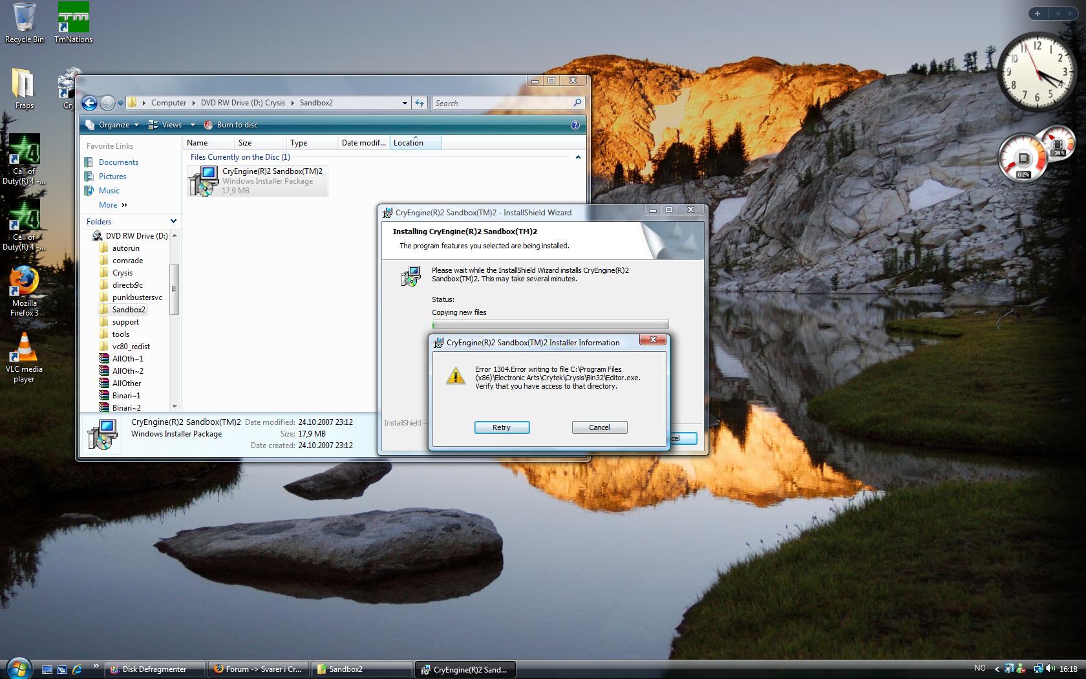Click the installer progress bar
The image size is (1086, 679).
coord(550,325)
